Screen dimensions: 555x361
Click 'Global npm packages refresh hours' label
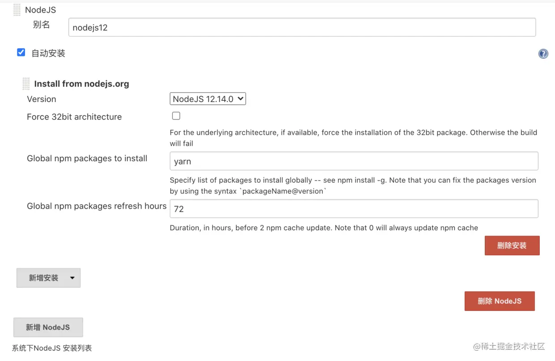(97, 206)
